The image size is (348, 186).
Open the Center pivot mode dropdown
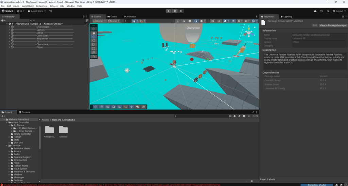pyautogui.click(x=99, y=21)
